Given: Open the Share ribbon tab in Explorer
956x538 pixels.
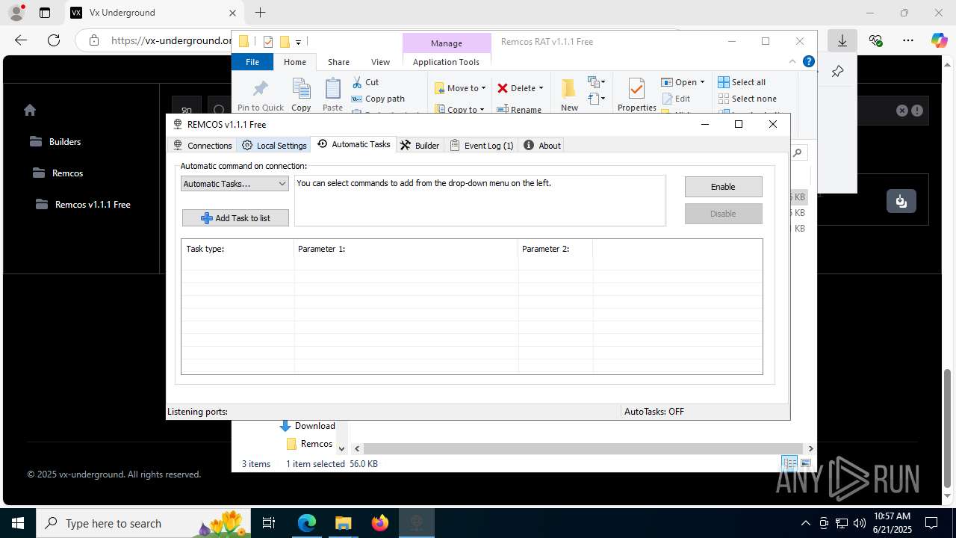Looking at the screenshot, I should (338, 62).
